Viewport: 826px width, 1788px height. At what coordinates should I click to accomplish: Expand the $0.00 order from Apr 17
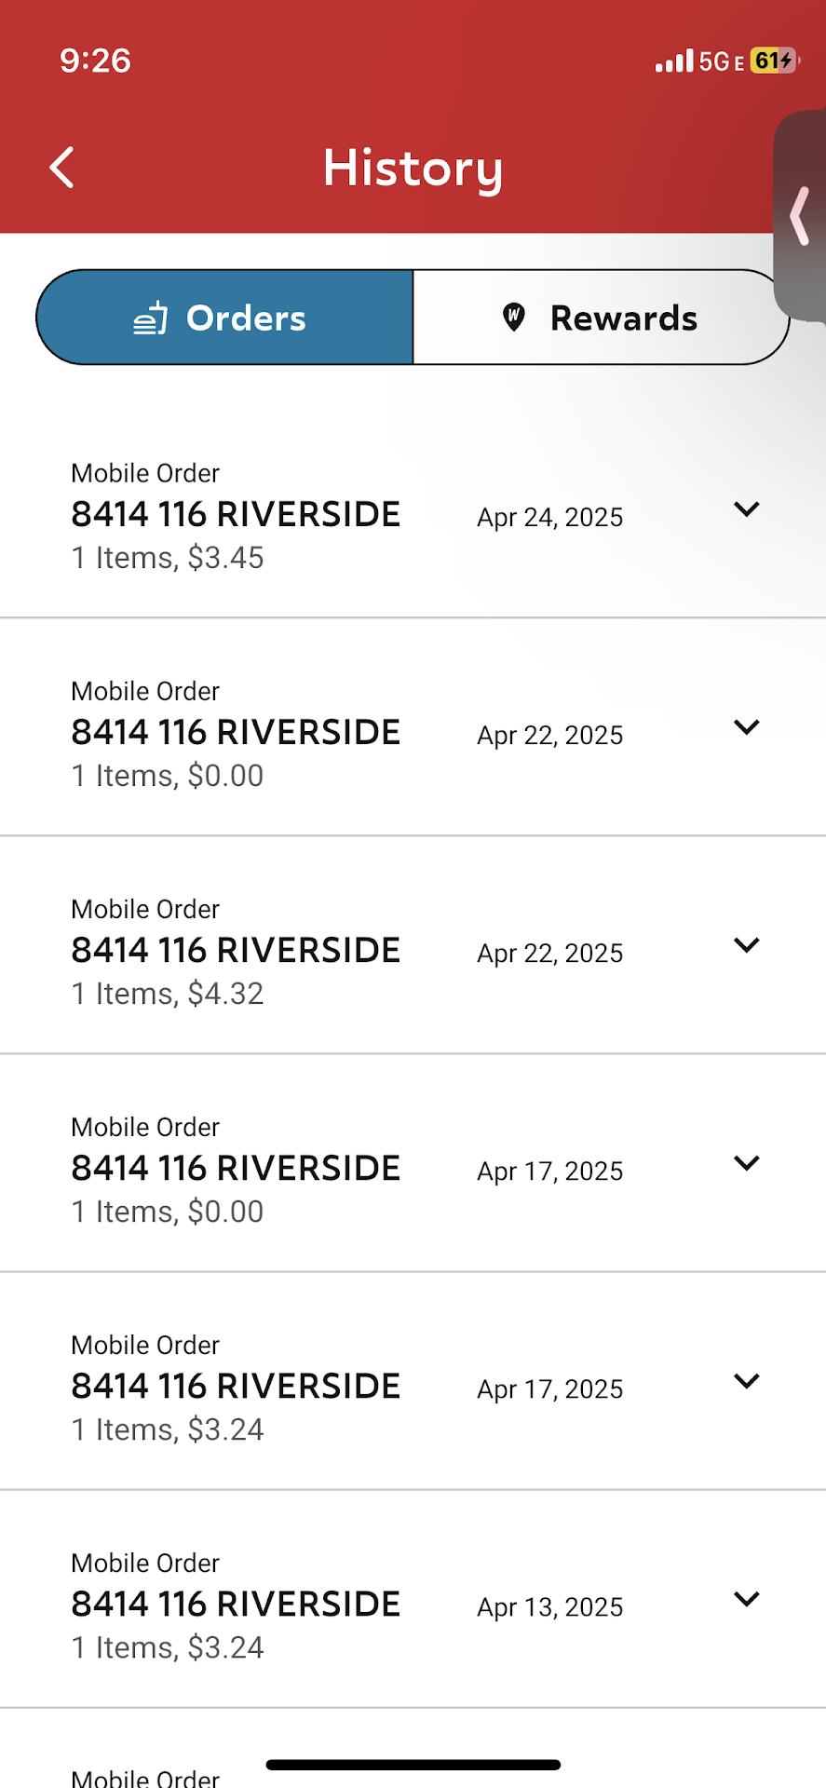coord(747,1163)
